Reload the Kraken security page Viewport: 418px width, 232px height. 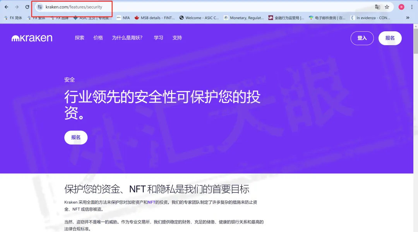pyautogui.click(x=27, y=7)
